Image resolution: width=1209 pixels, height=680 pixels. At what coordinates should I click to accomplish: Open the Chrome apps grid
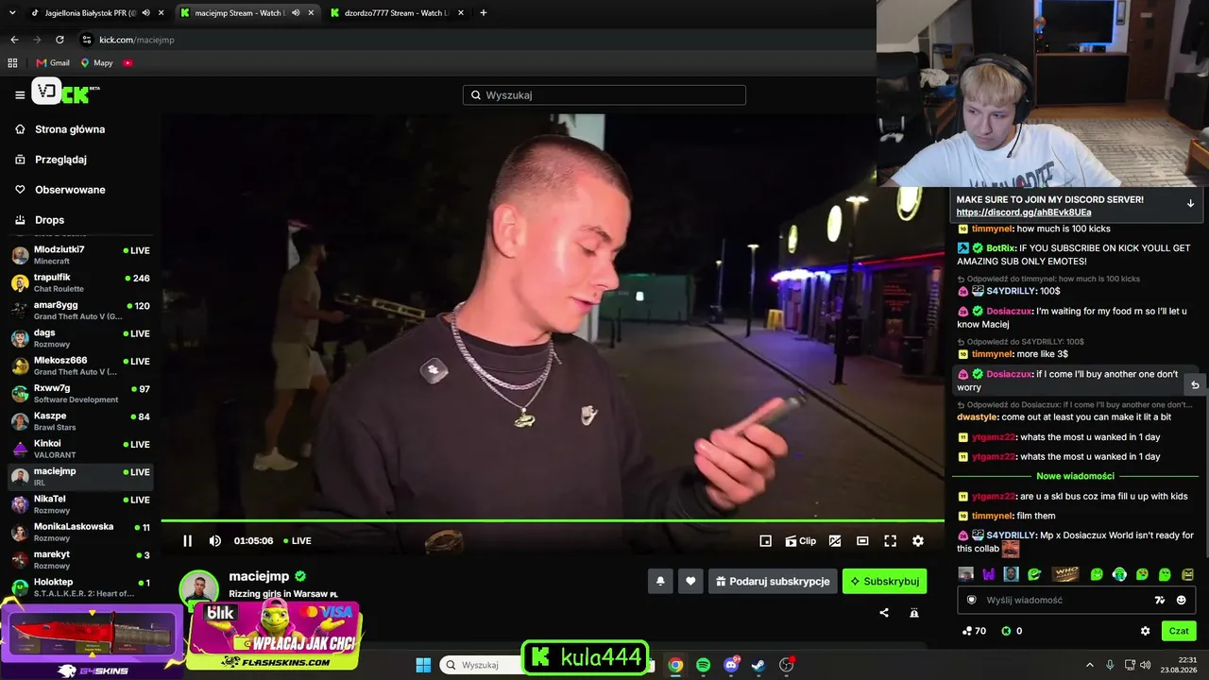pyautogui.click(x=12, y=63)
